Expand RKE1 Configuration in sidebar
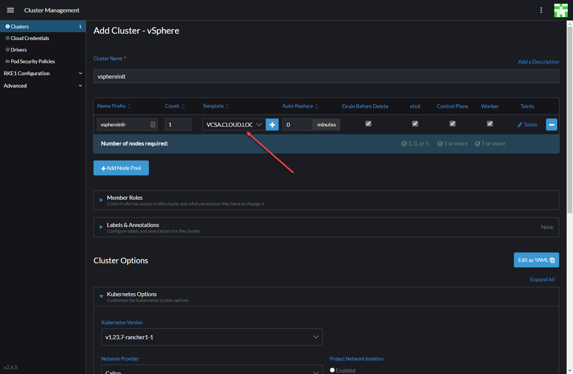Image resolution: width=573 pixels, height=374 pixels. [43, 73]
